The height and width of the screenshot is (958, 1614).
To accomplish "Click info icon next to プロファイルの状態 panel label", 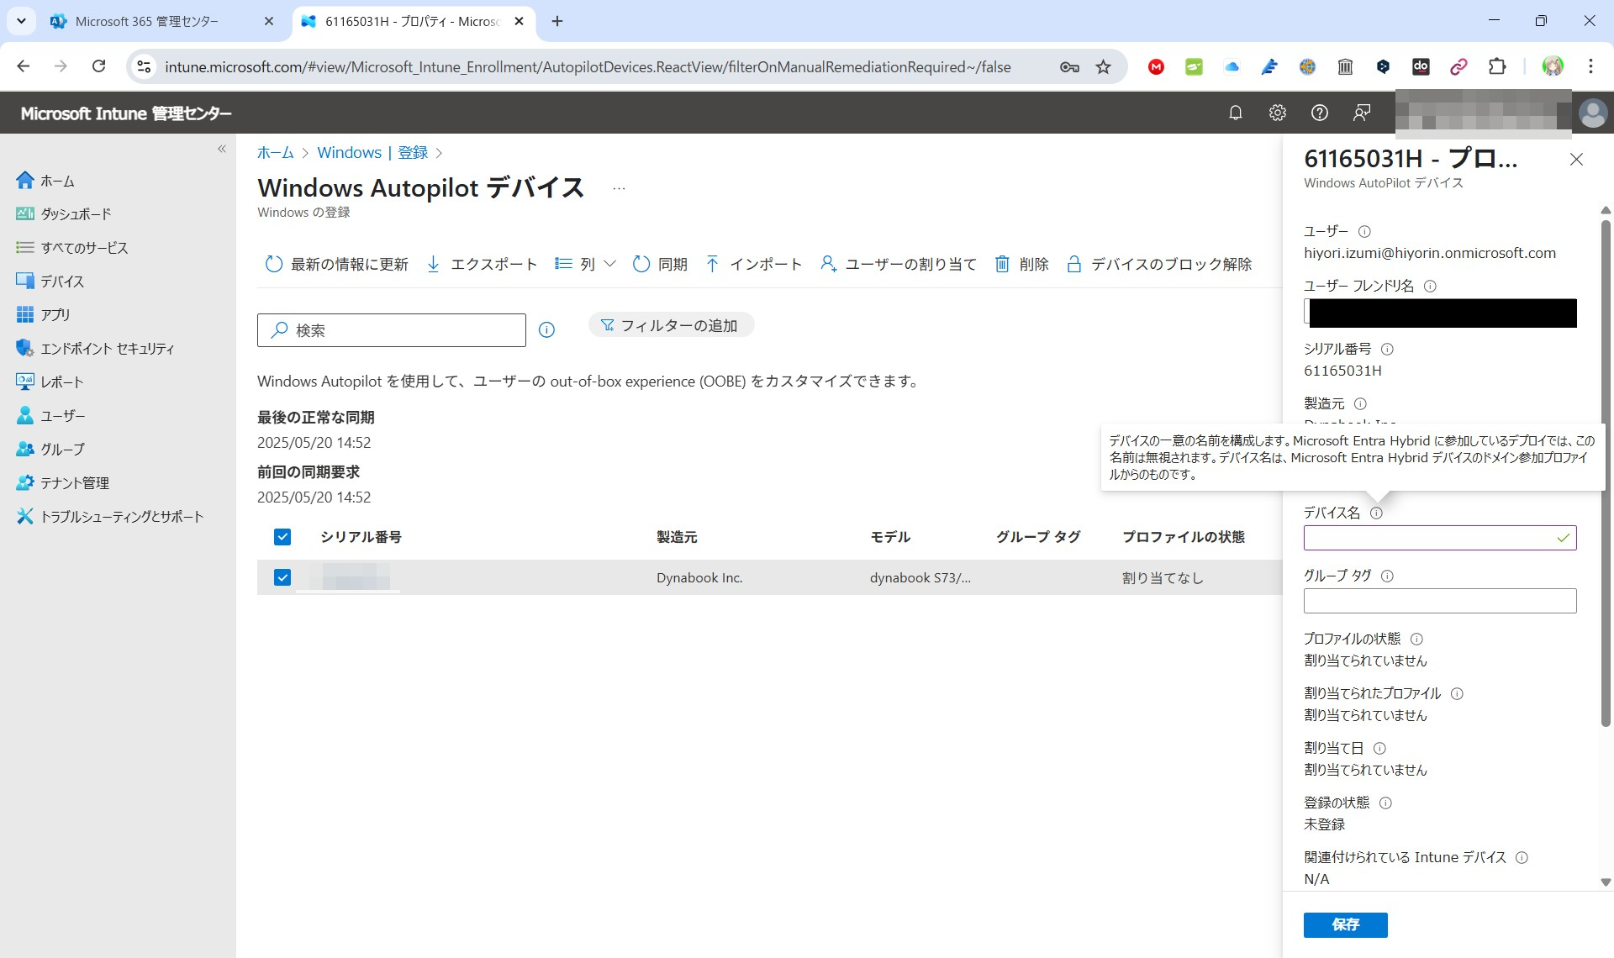I will pos(1416,639).
